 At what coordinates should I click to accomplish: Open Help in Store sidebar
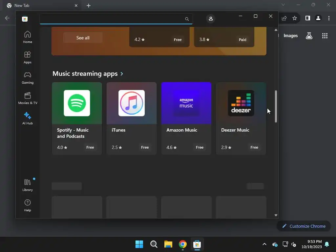click(x=28, y=205)
